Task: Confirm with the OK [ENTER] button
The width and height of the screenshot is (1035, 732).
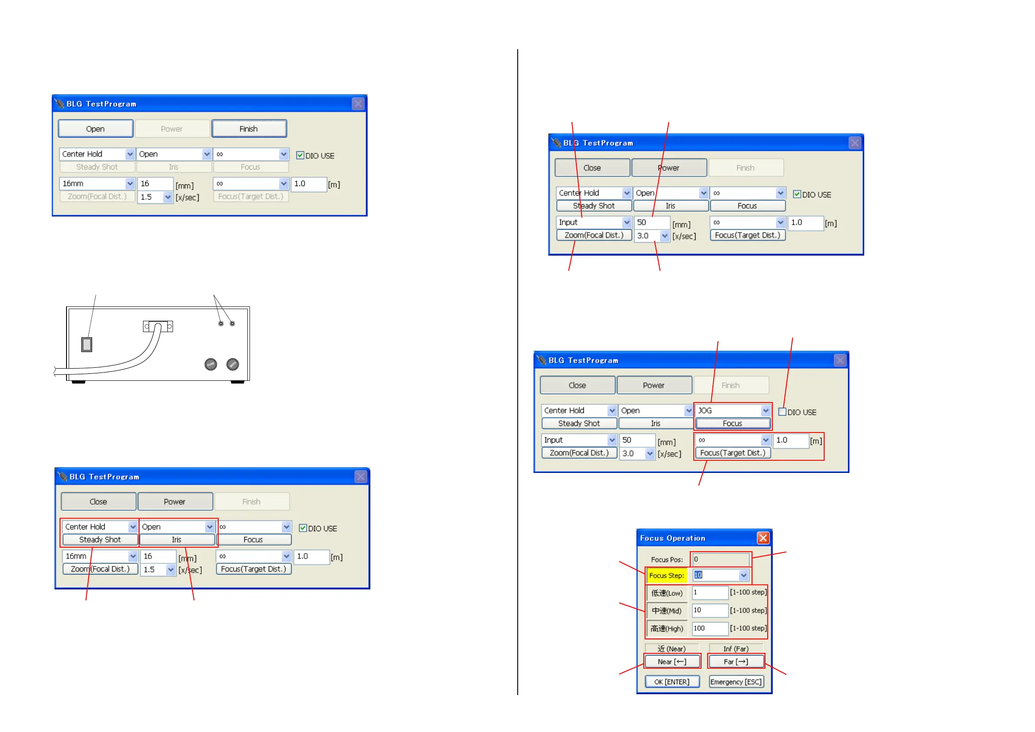Action: tap(672, 682)
